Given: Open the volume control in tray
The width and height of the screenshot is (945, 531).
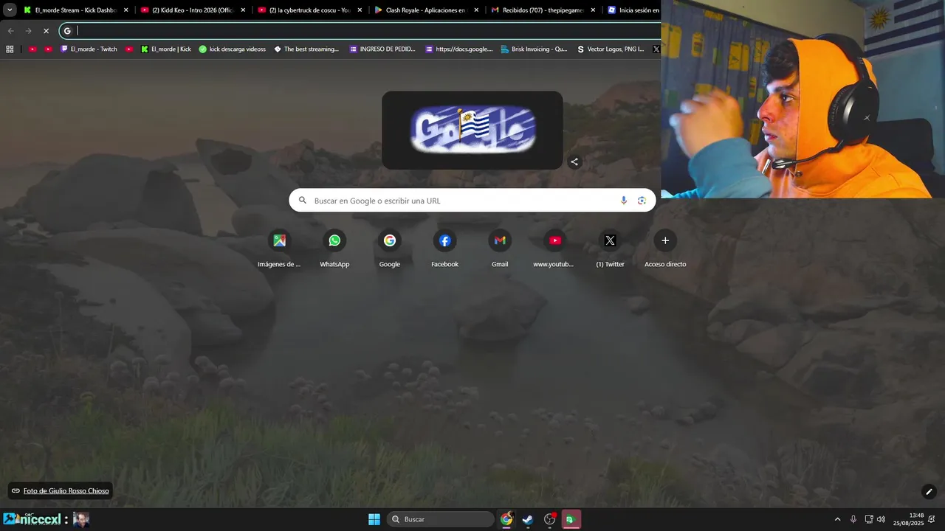Looking at the screenshot, I should 881,519.
